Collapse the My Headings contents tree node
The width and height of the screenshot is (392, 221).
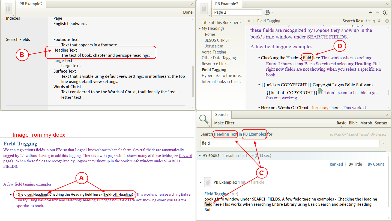pyautogui.click(x=200, y=28)
